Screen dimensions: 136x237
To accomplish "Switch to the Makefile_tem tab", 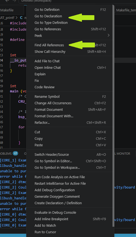I will pos(125,10).
